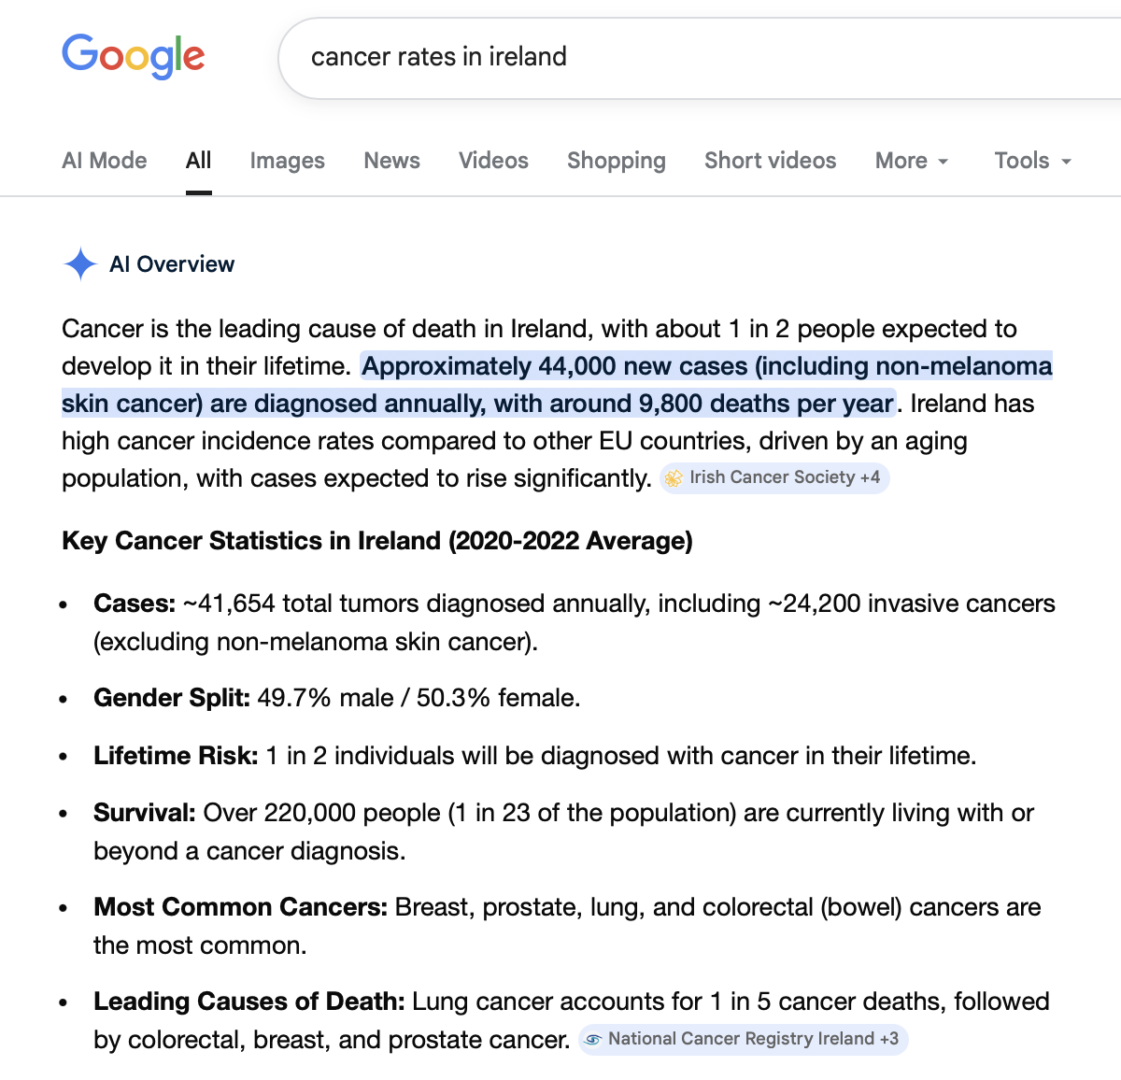Go to the Images tab

coord(287,161)
